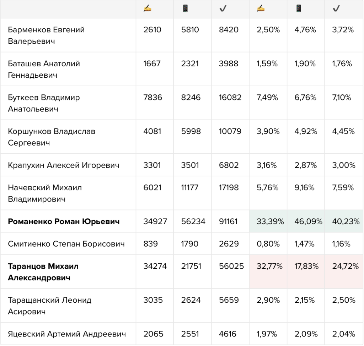Click the cell with value 16082
This screenshot has width=364, height=346.
point(230,103)
